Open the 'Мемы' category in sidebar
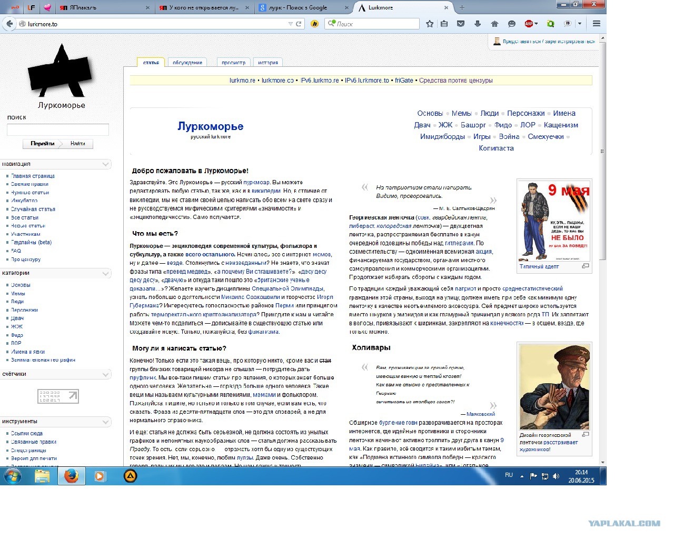Viewport: 674px width, 539px height. pos(18,294)
